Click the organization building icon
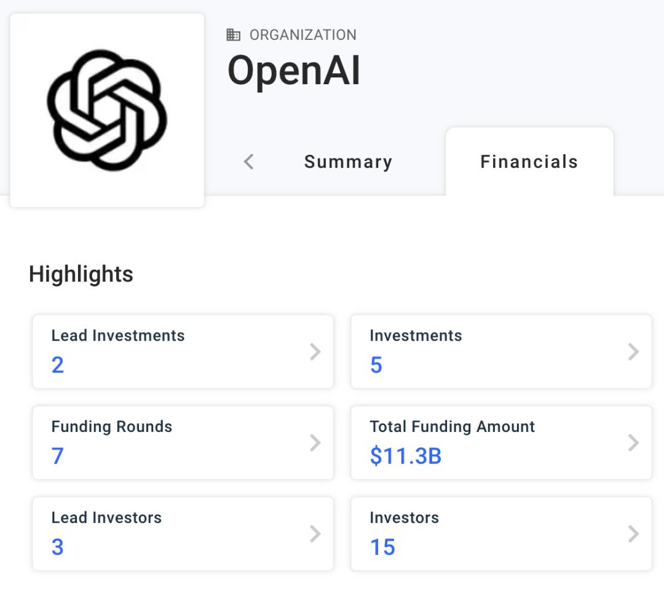This screenshot has width=664, height=593. point(234,35)
